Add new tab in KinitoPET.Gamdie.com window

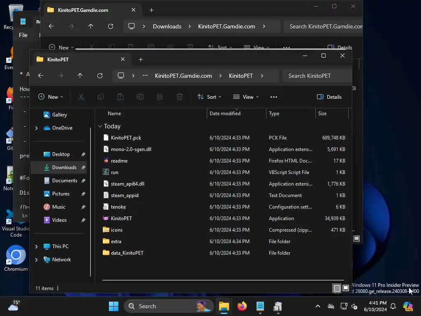(x=151, y=10)
